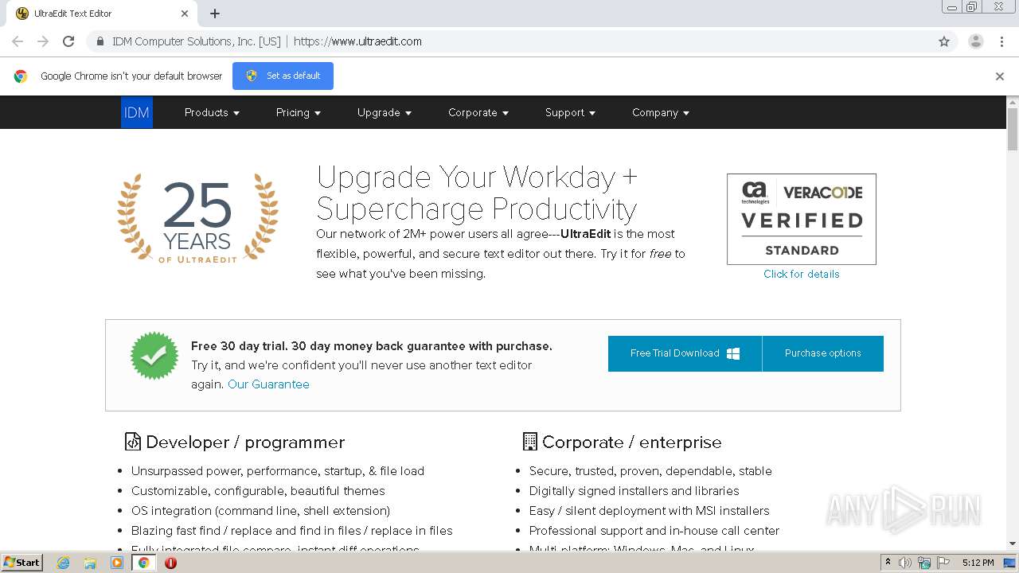
Task: Click the scrollbar down arrow
Action: coord(1012,544)
